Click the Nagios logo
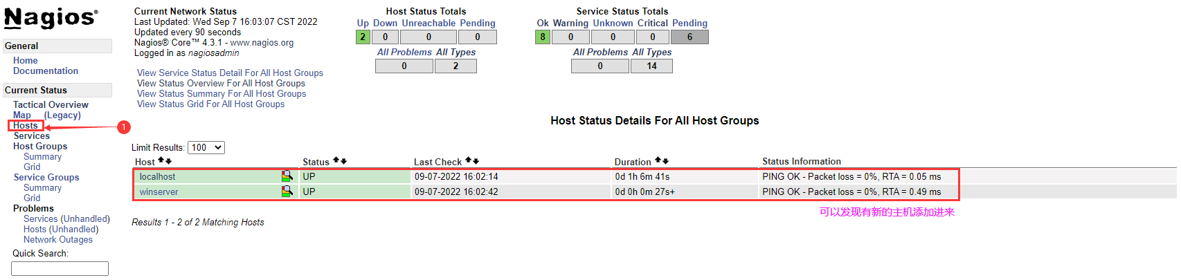Image resolution: width=1181 pixels, height=280 pixels. [x=51, y=18]
